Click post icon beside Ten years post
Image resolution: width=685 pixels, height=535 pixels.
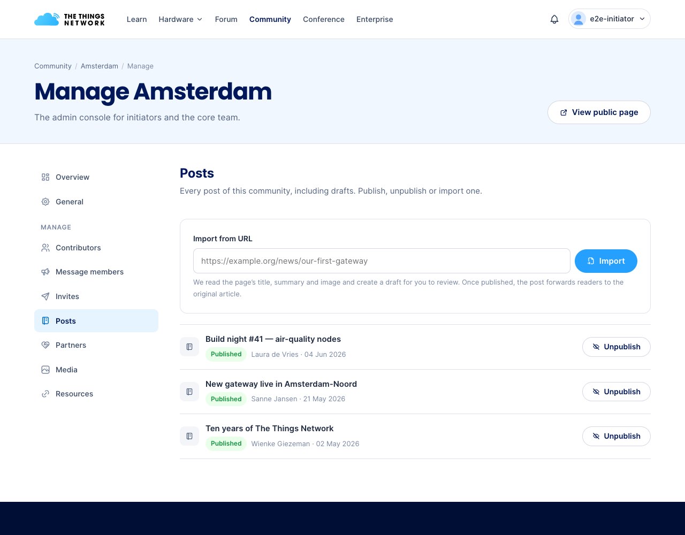(189, 436)
